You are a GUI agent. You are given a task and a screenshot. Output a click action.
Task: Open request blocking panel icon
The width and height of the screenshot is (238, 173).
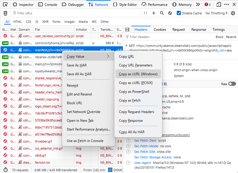[x=170, y=13]
